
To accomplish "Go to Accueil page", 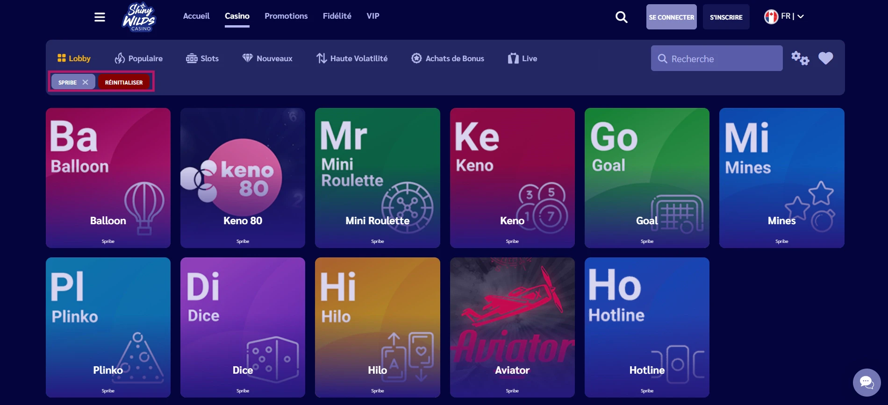I will point(196,16).
